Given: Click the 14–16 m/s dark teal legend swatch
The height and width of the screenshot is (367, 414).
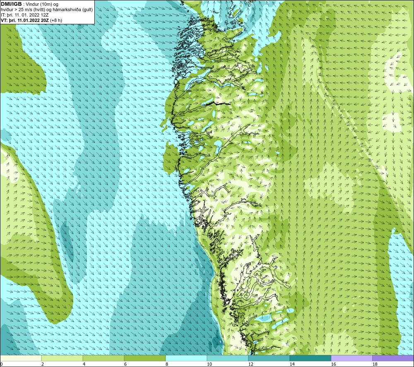Looking at the screenshot, I should (310, 358).
